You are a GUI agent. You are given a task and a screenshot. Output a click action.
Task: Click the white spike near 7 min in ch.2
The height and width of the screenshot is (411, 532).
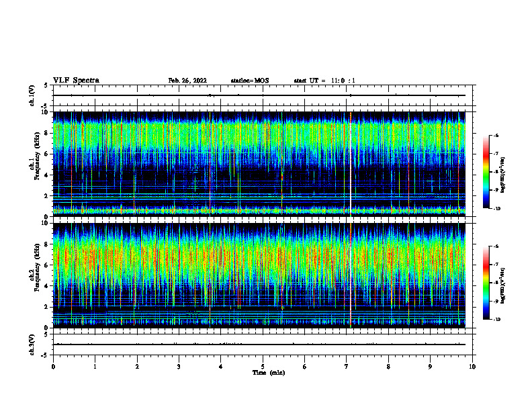[x=351, y=275]
